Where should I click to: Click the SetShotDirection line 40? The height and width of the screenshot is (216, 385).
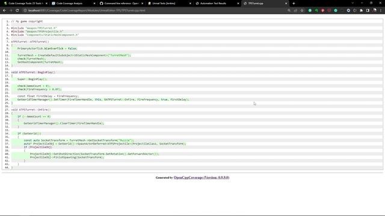click(94, 154)
